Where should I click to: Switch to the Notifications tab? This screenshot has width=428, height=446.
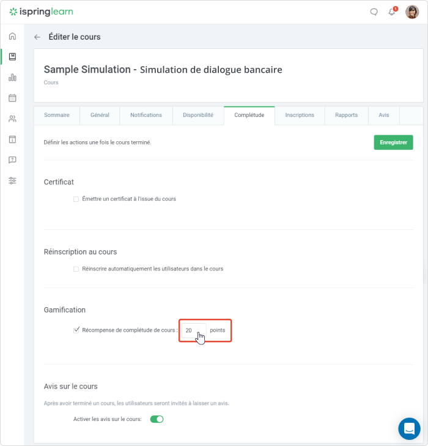click(x=146, y=115)
